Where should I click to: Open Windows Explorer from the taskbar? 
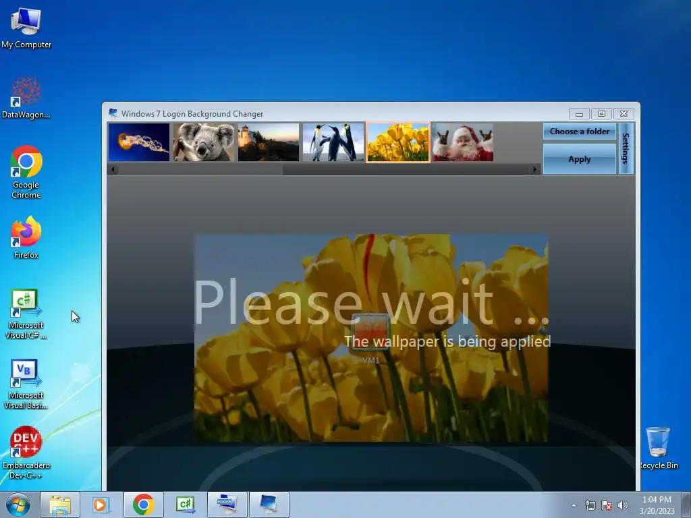(x=60, y=505)
